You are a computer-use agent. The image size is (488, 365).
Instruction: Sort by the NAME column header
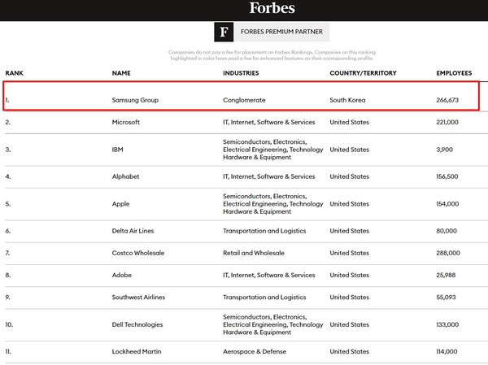coord(121,73)
